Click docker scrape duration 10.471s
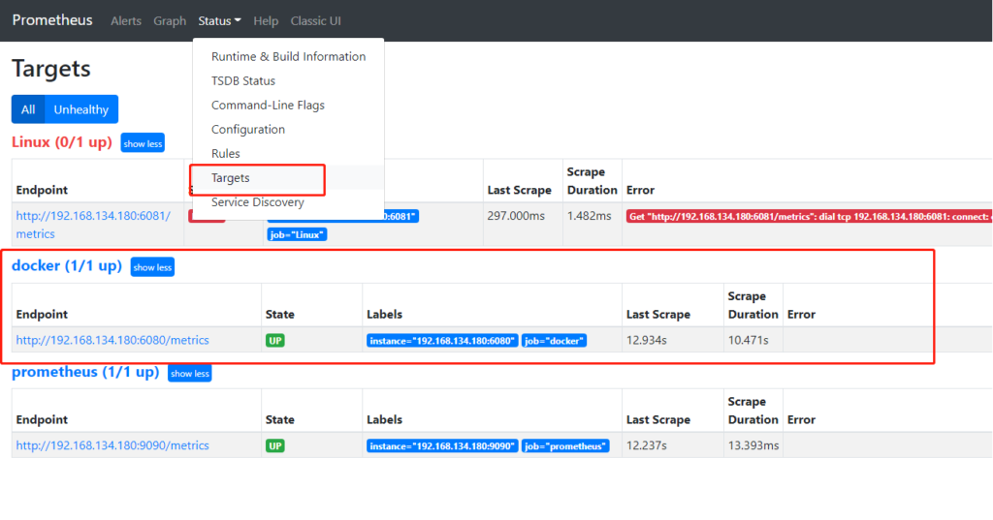This screenshot has width=993, height=520. pos(748,340)
